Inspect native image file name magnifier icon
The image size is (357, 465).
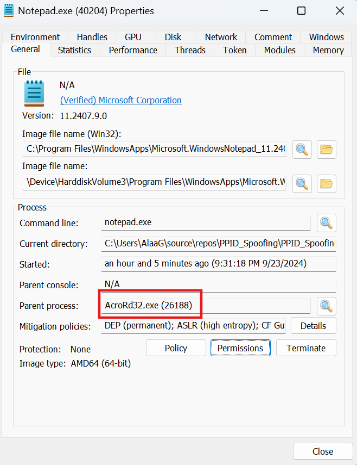[x=302, y=183]
